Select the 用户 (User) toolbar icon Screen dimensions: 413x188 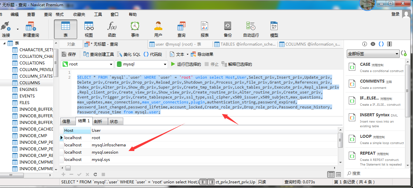[x=158, y=29]
